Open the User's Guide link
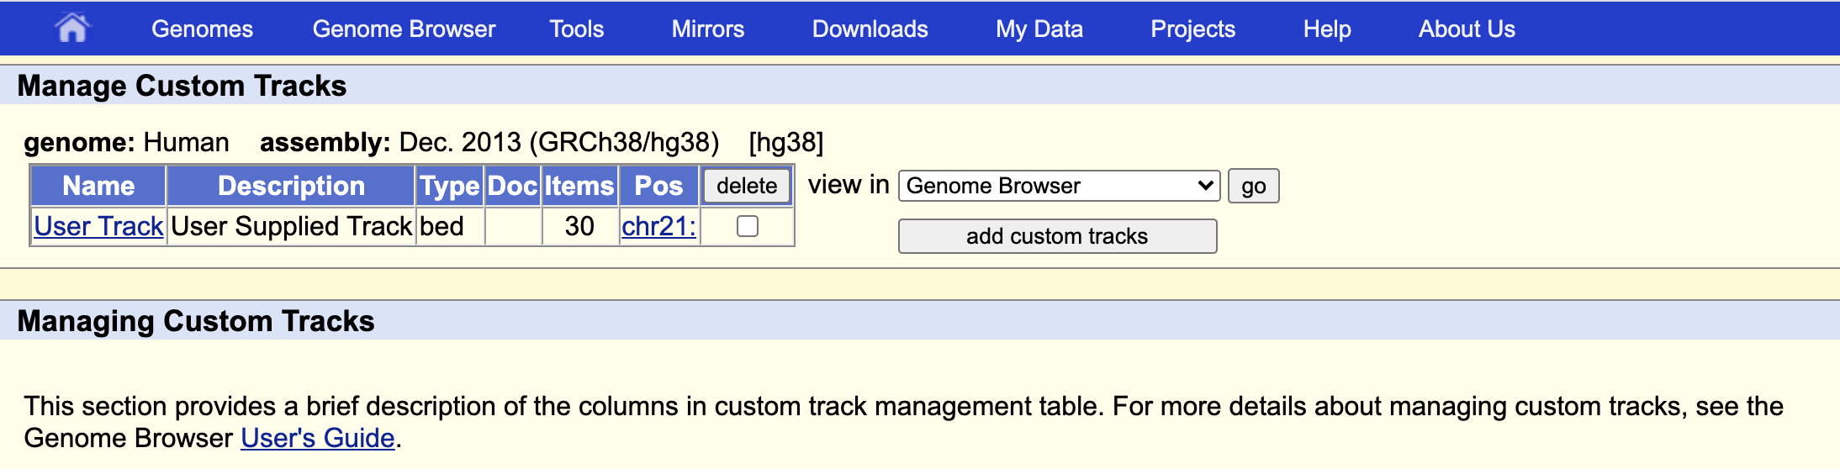This screenshot has width=1840, height=469. click(x=317, y=438)
